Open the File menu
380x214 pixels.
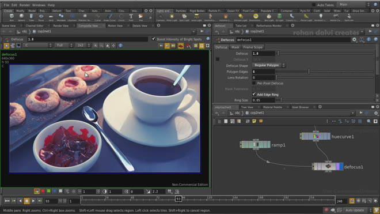coord(6,5)
